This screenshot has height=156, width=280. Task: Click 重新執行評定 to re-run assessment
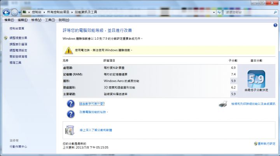[267, 144]
